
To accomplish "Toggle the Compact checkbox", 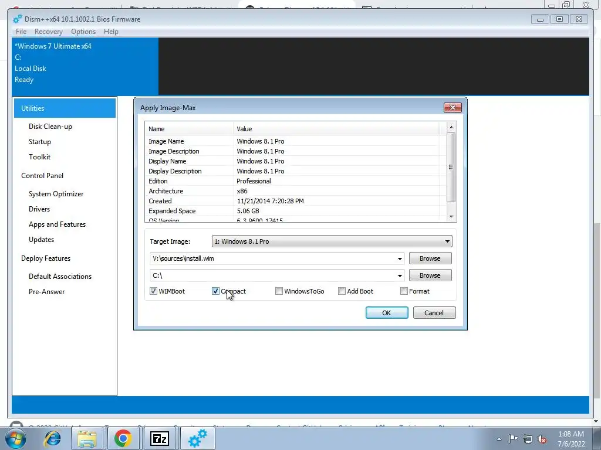I will (215, 291).
